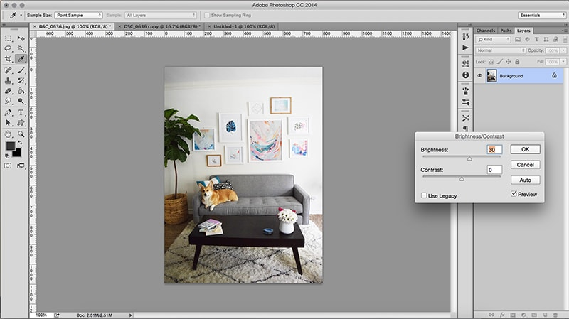Select the Magic Wand tool
This screenshot has height=319, width=569.
pos(21,48)
